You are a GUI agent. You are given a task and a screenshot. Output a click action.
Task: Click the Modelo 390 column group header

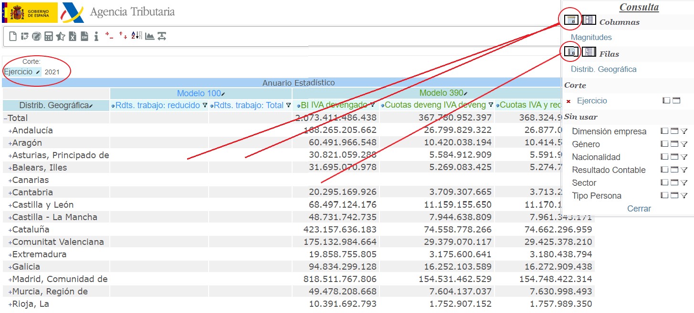[442, 93]
